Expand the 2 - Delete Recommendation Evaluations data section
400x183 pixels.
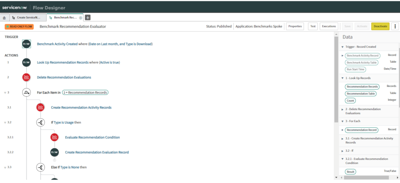343,109
